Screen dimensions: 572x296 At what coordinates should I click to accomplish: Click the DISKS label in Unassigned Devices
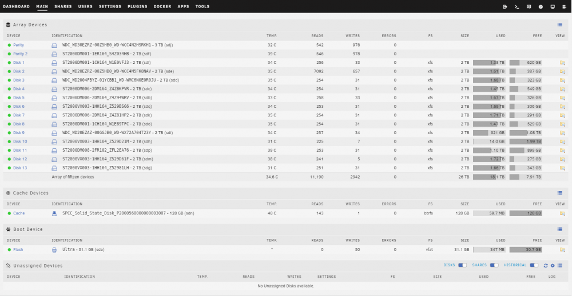[449, 265]
